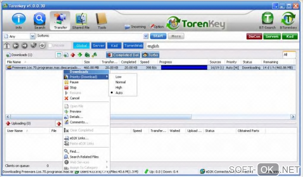Click the horizontal scrollbar thumb in downloads list
This screenshot has width=303, height=177.
tap(101, 117)
